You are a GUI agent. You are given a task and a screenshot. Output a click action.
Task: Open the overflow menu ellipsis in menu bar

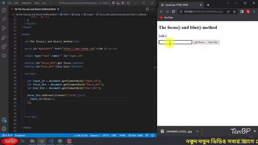(x=50, y=3)
